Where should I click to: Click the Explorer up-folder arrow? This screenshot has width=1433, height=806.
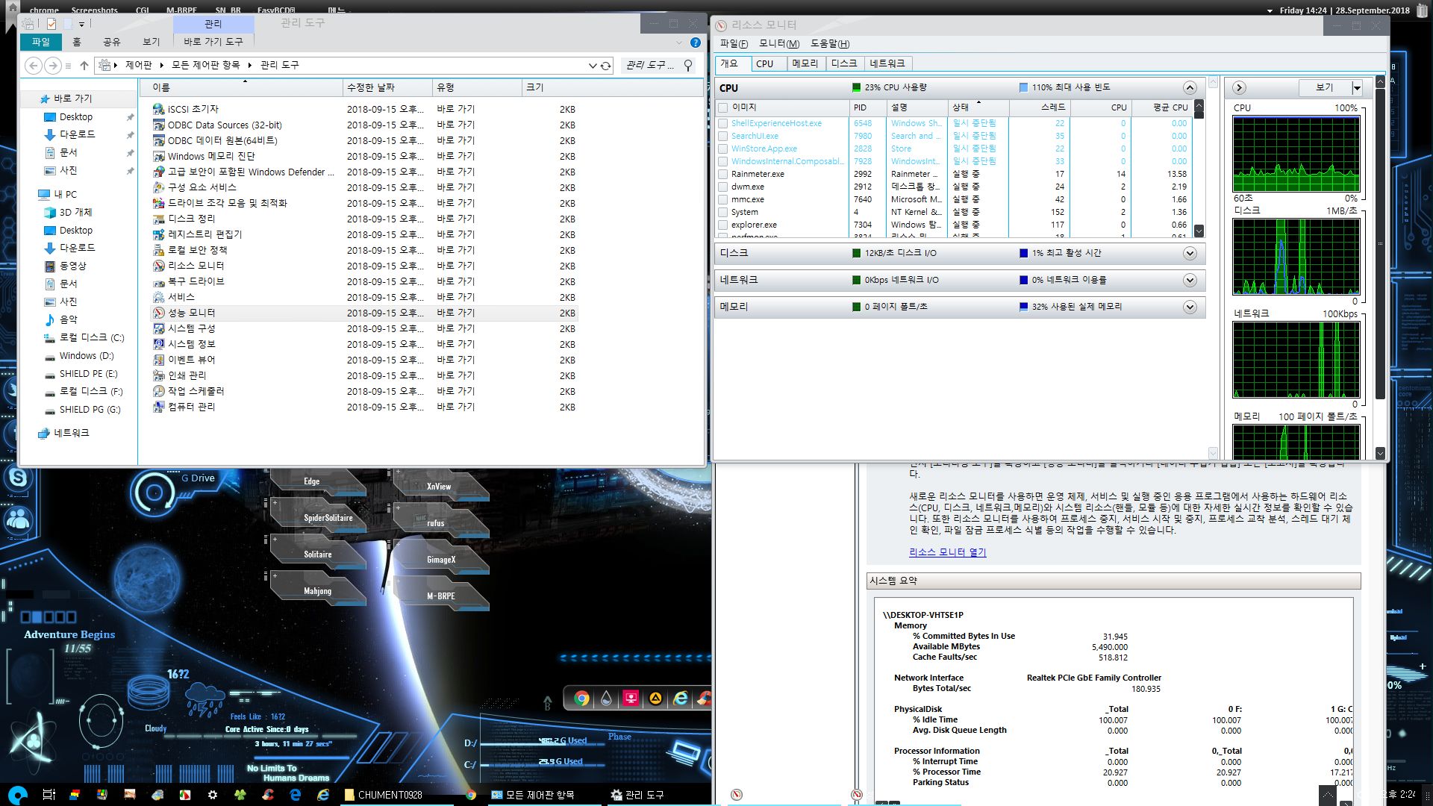click(84, 66)
